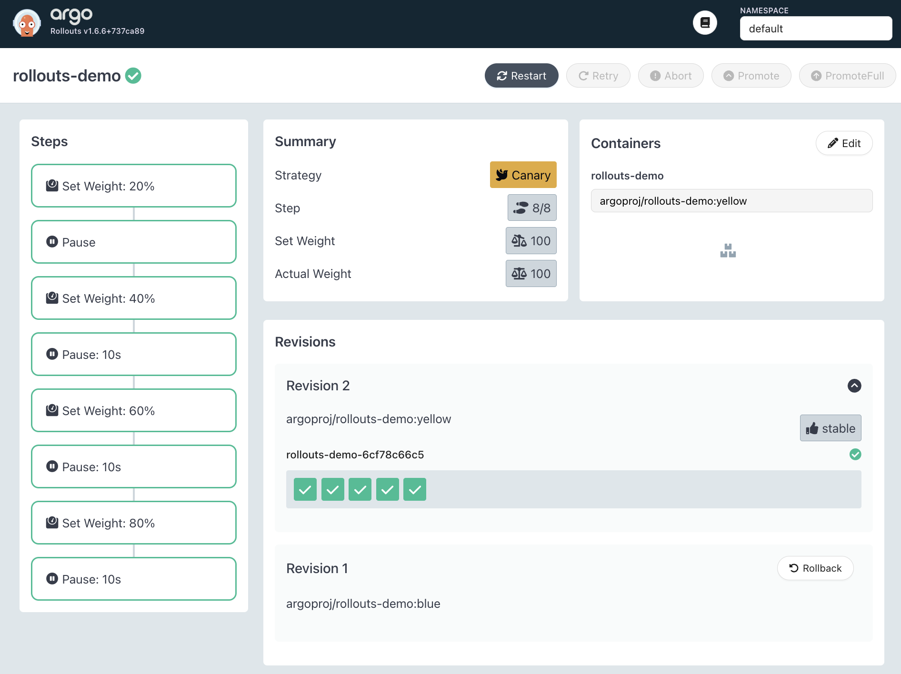Click the pause icon in the first Pause step
The height and width of the screenshot is (674, 901).
(x=52, y=242)
